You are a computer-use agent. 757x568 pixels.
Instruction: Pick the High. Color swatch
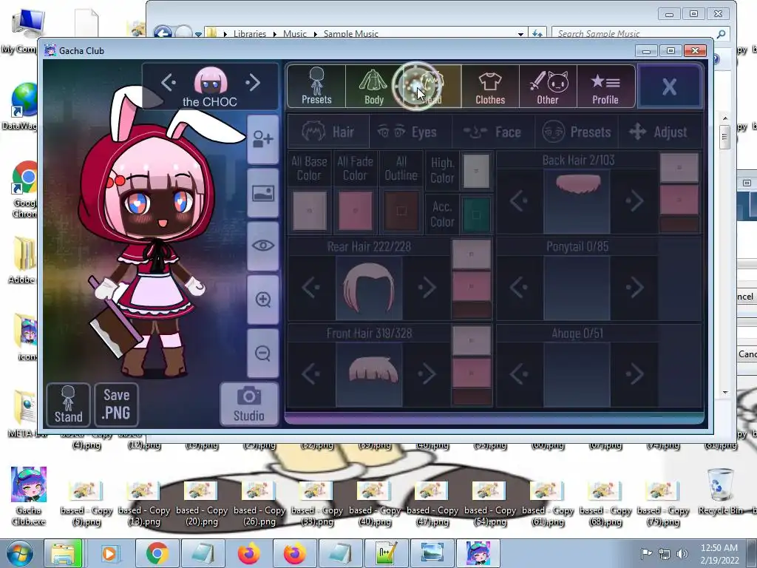coord(476,171)
